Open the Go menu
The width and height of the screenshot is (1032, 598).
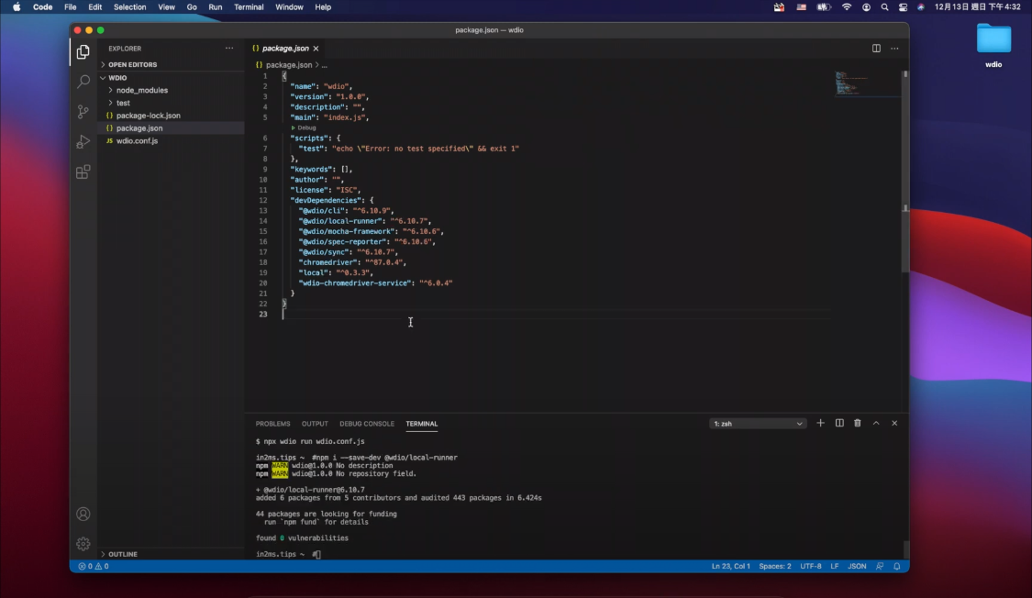(192, 7)
